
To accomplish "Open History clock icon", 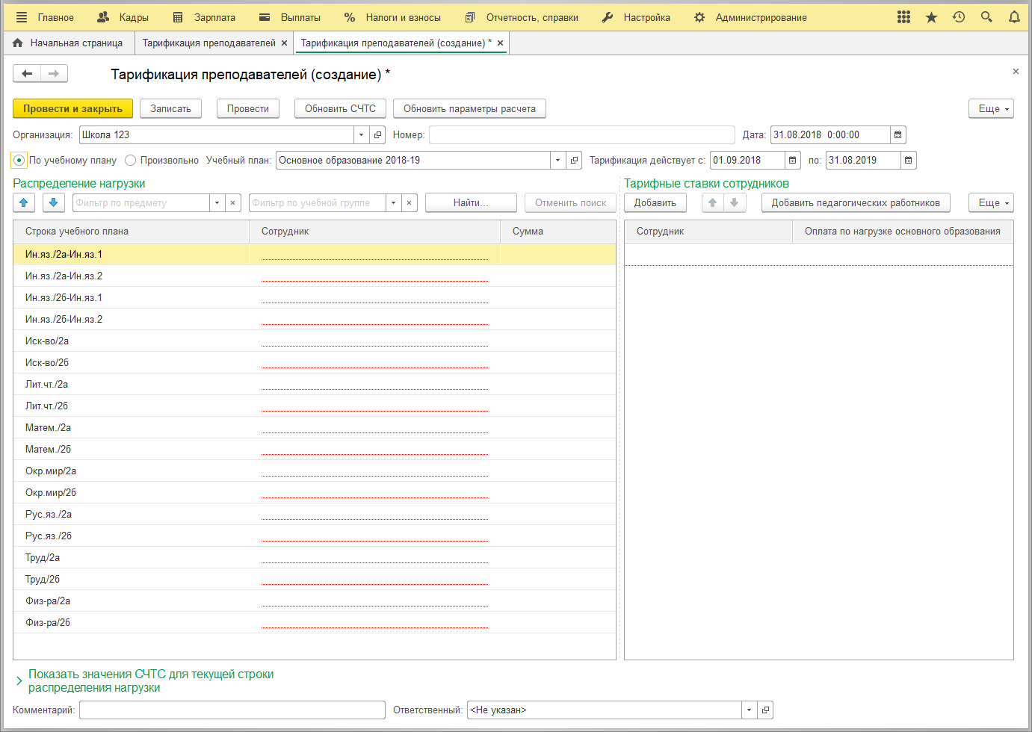I will click(959, 17).
